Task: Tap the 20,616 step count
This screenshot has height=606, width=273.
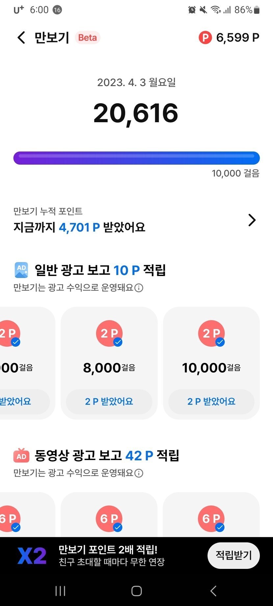Action: point(136,113)
